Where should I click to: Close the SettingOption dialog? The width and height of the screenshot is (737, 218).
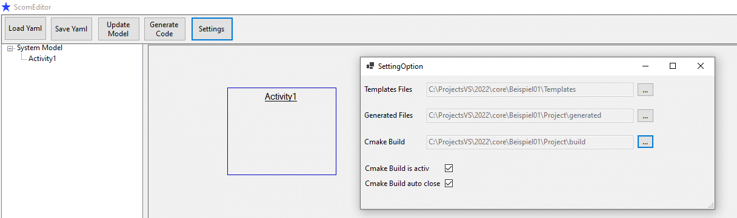[x=701, y=66]
